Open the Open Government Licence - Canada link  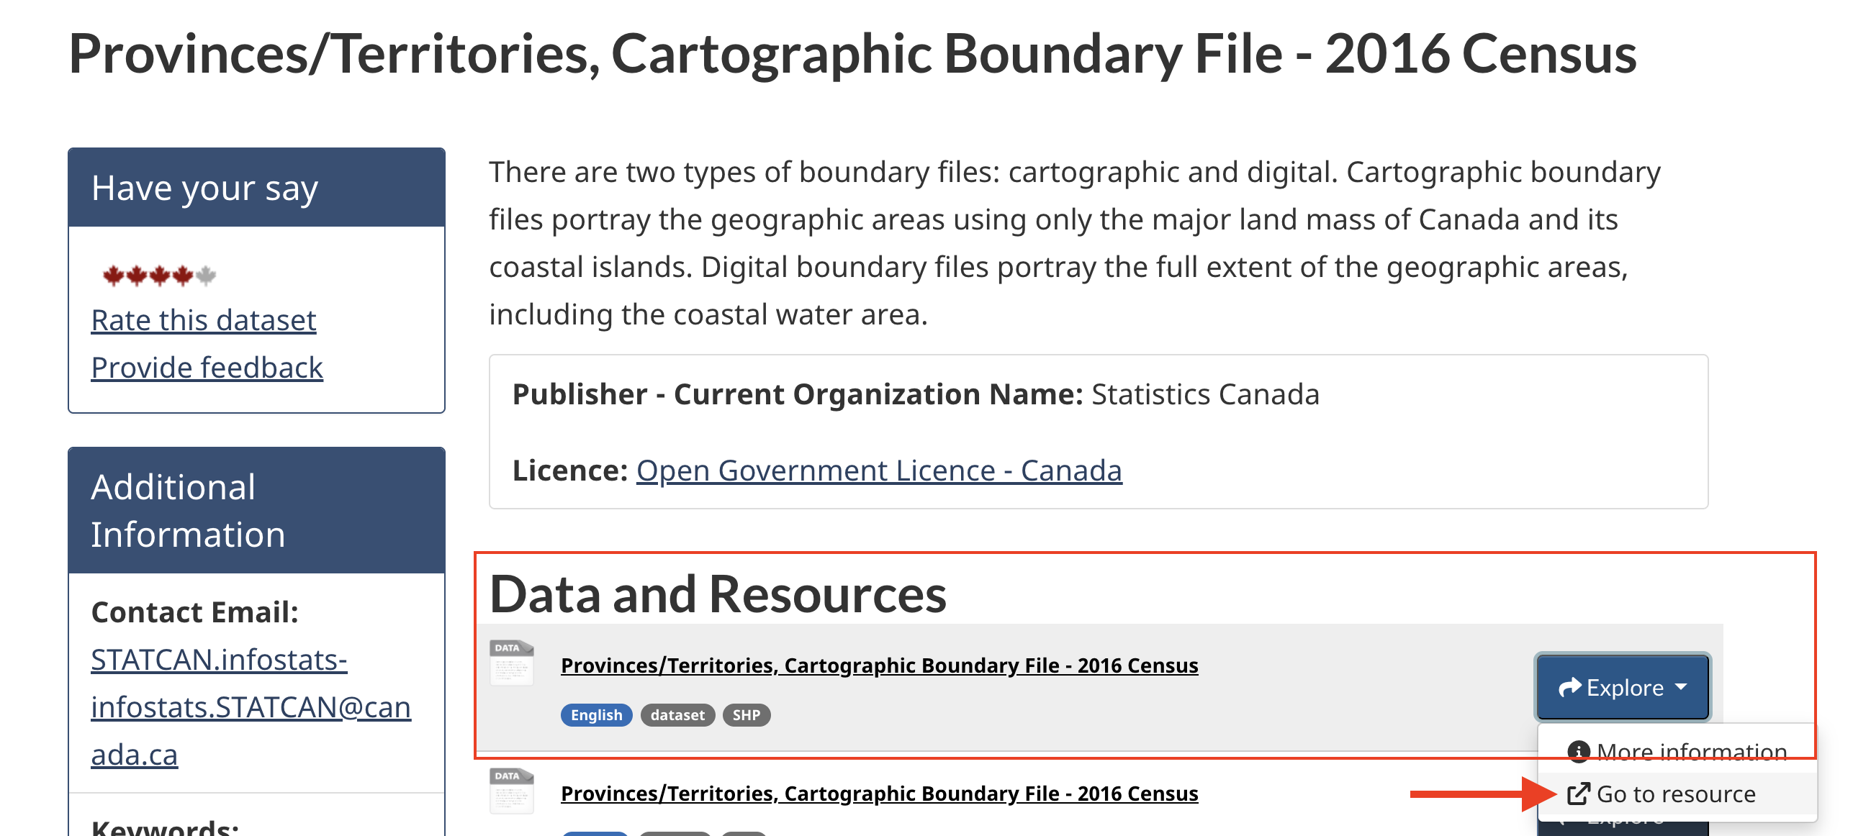(x=879, y=471)
